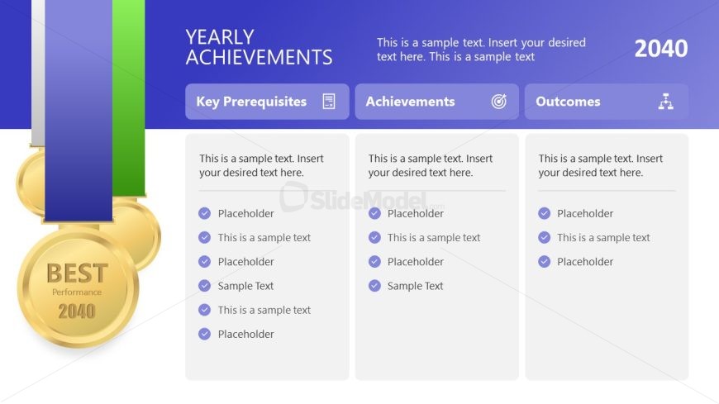
Task: Select the Key Prerequisites header tab
Action: pyautogui.click(x=251, y=102)
